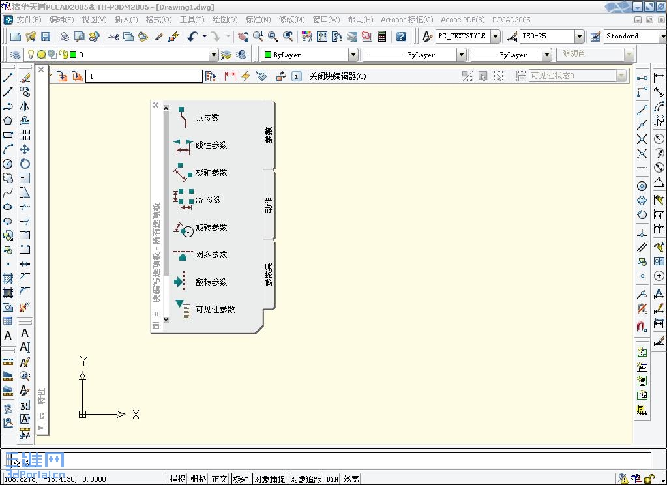This screenshot has width=667, height=485.
Task: Click the block name input field
Action: click(x=144, y=76)
